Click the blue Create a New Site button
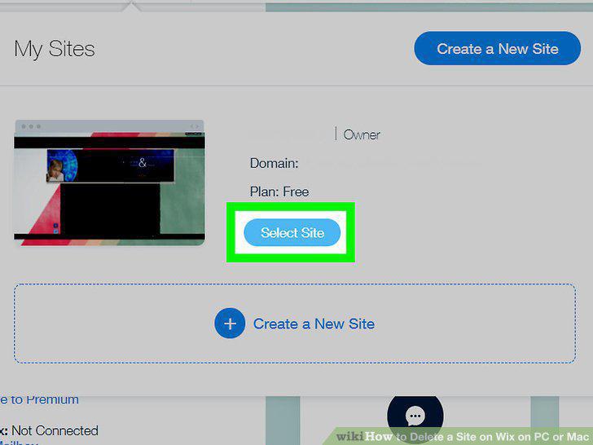 point(498,48)
